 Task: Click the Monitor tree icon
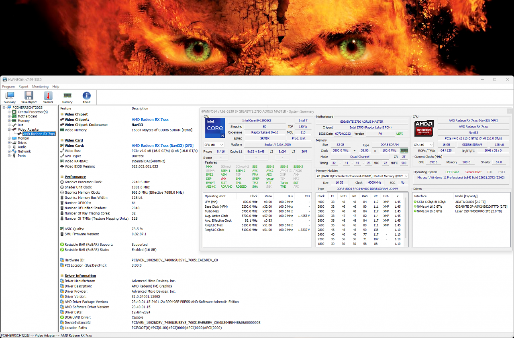(14, 138)
